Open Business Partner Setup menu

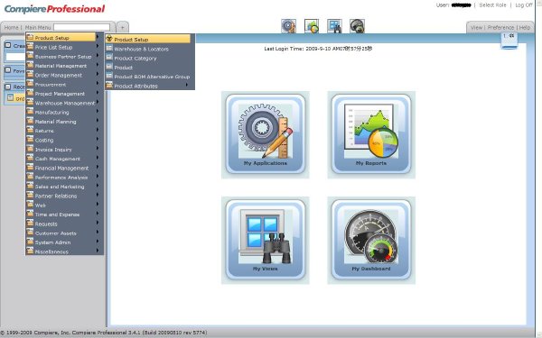point(64,57)
